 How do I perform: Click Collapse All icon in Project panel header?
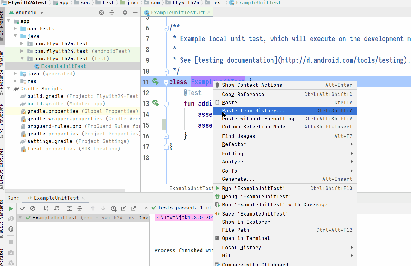pos(112,12)
